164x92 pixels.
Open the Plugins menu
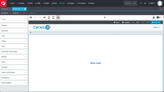point(71,3)
